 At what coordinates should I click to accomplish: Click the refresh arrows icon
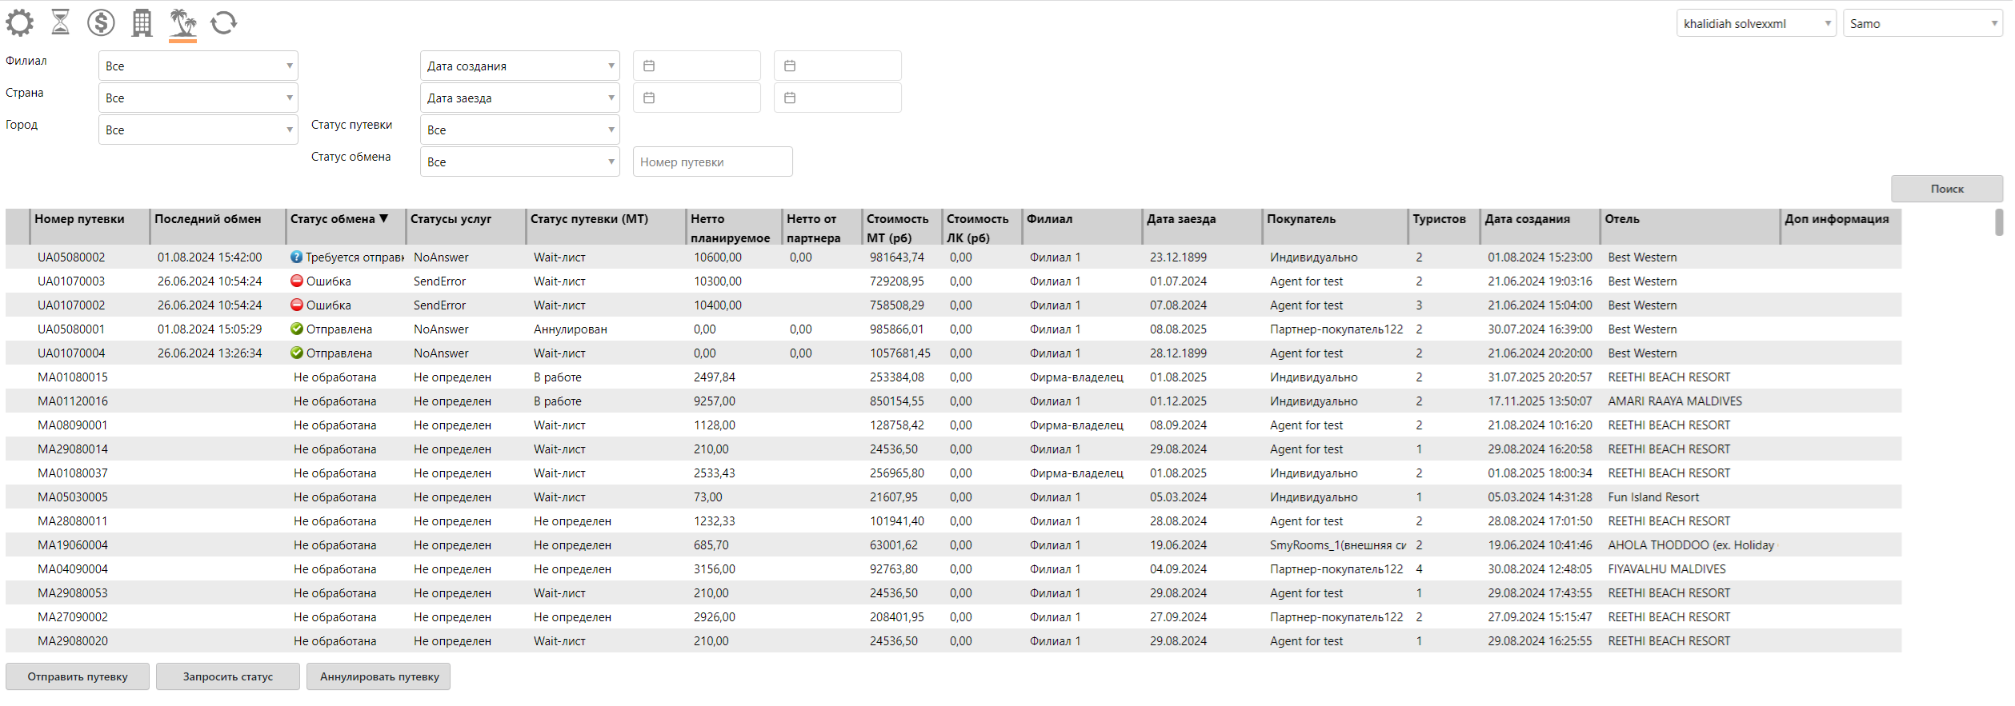click(224, 22)
